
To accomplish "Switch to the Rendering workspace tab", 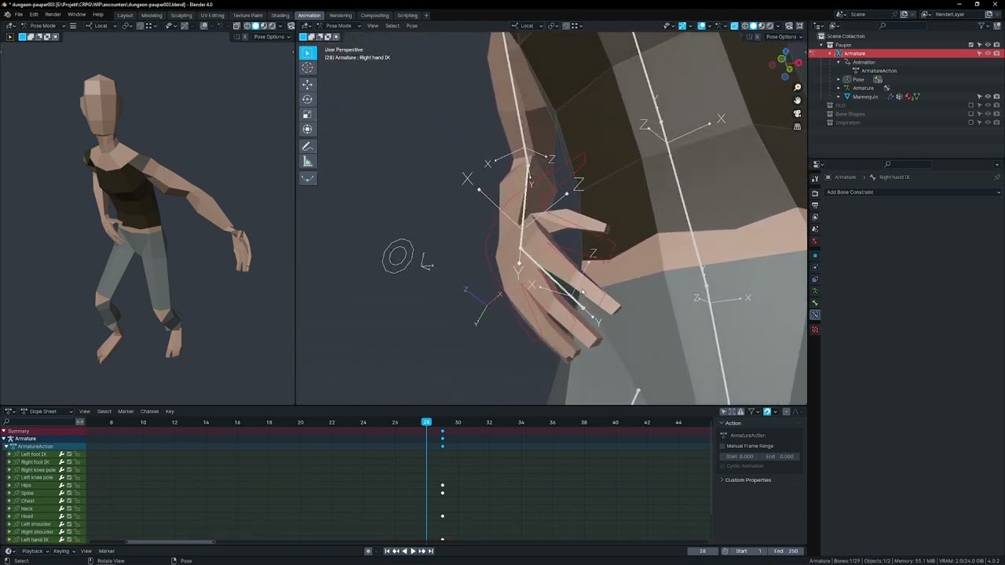I will point(341,15).
